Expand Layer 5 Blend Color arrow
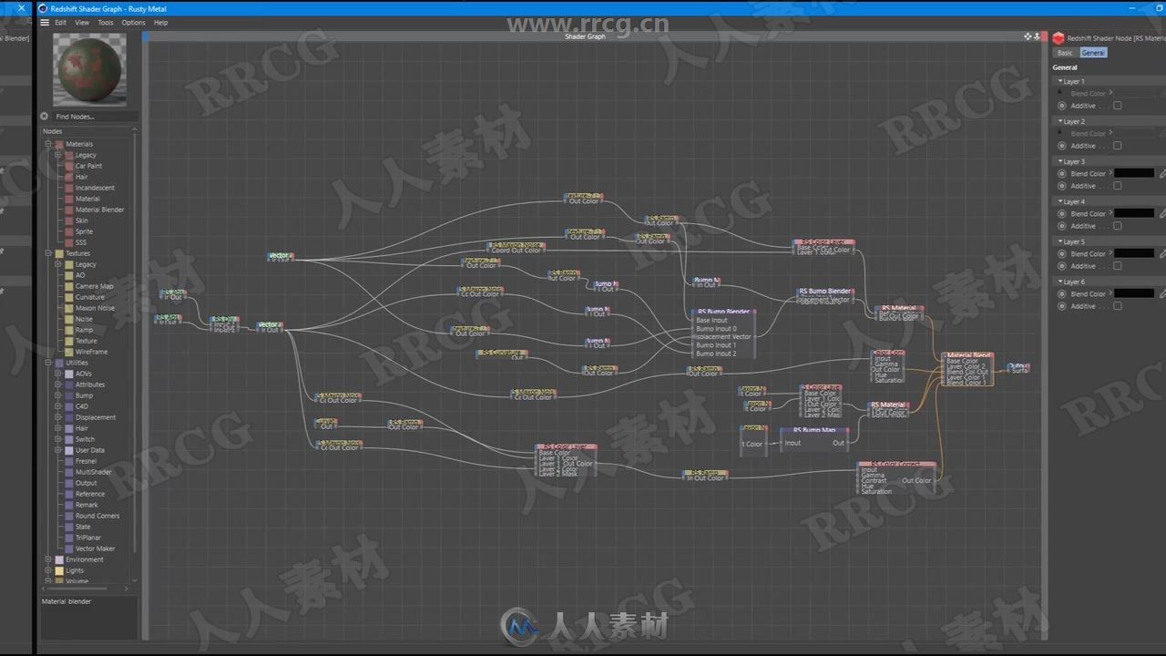 tap(1110, 253)
